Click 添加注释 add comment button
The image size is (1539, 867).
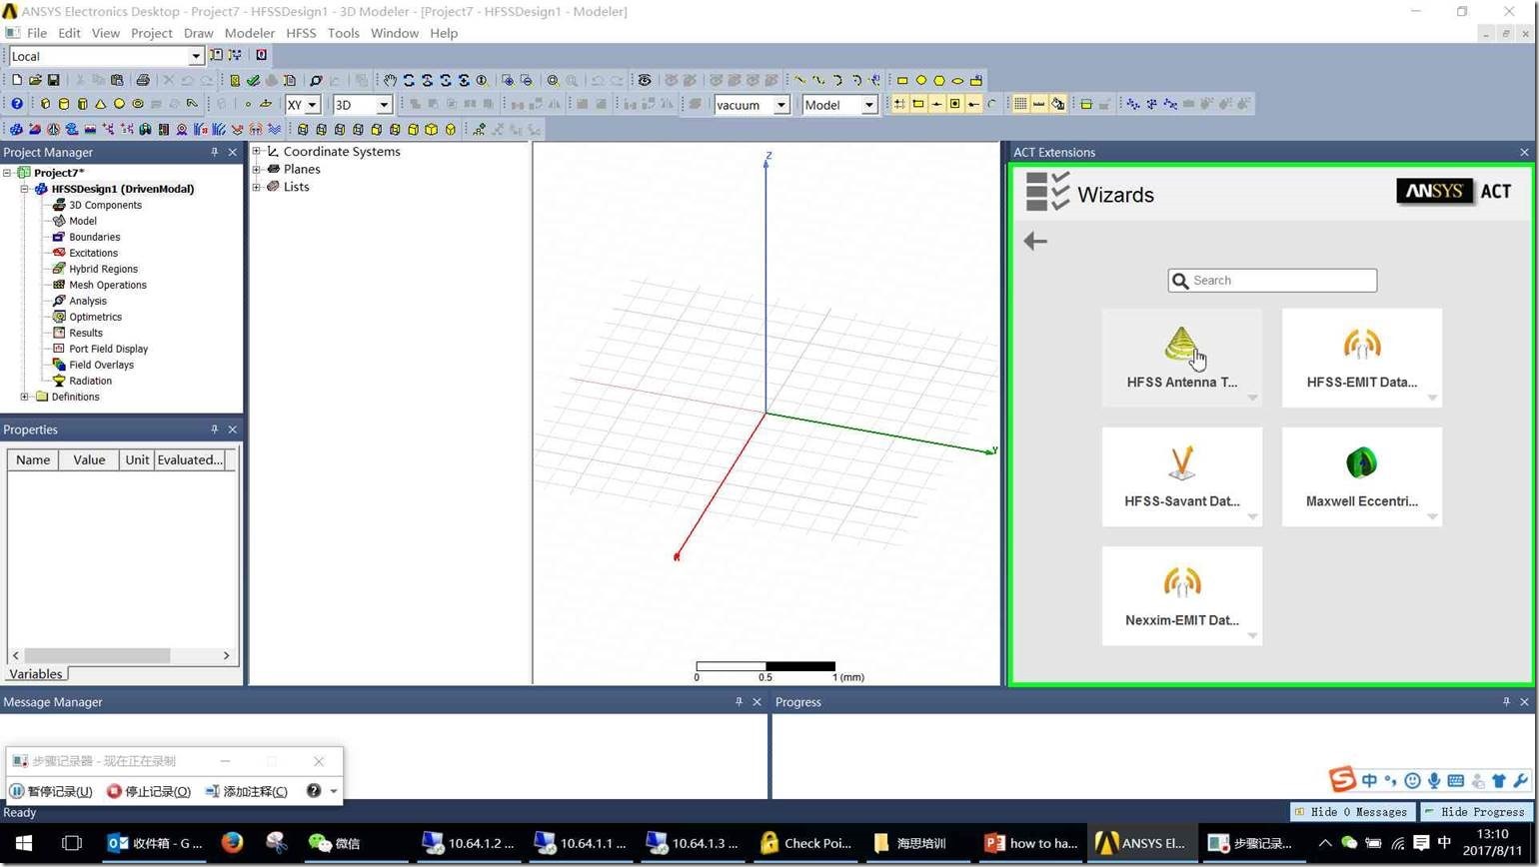tap(246, 791)
